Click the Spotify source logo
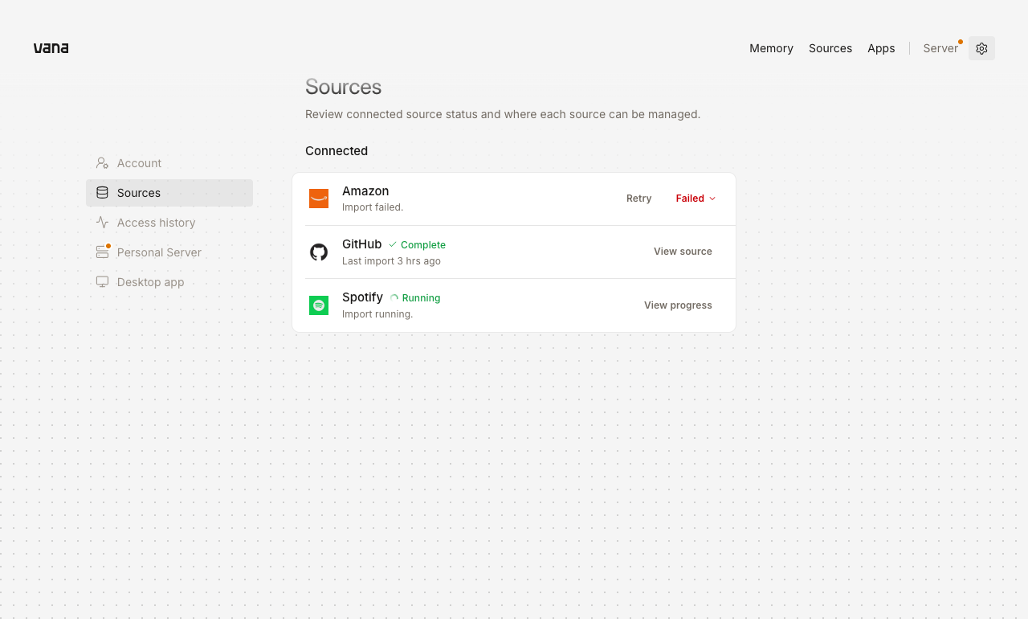Screen dimensions: 1028x643 pos(319,305)
